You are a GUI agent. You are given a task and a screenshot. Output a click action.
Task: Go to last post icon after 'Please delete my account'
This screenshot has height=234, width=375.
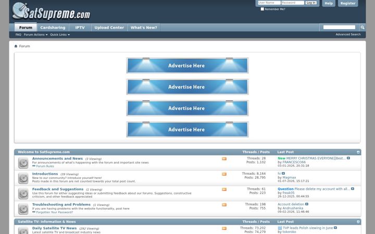tap(353, 189)
